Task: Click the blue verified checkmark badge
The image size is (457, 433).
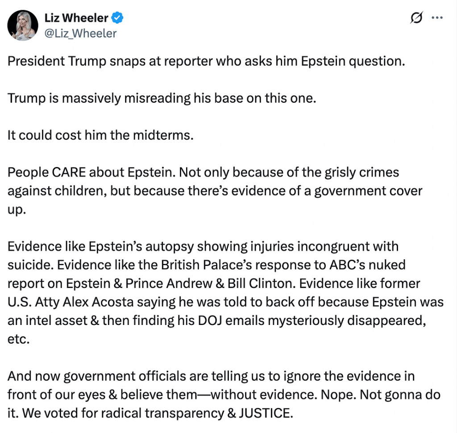Action: 117,18
